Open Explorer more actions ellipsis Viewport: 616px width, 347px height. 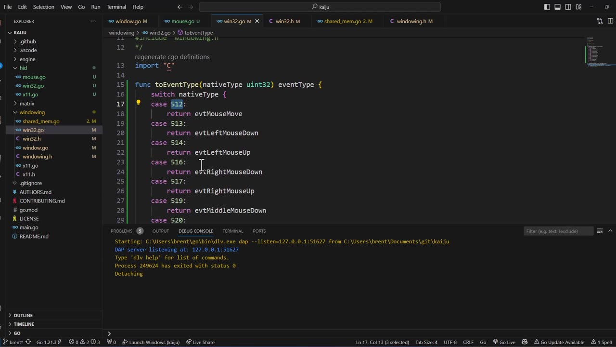93,21
